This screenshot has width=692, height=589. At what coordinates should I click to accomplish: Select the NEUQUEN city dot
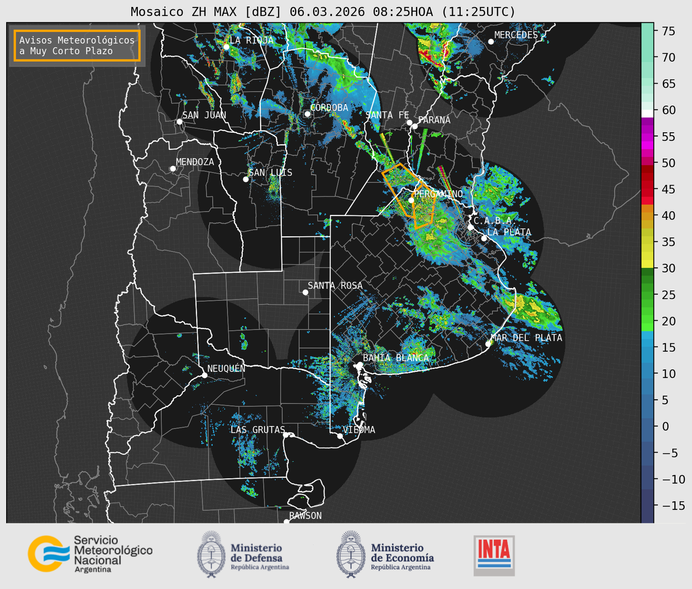pos(204,375)
